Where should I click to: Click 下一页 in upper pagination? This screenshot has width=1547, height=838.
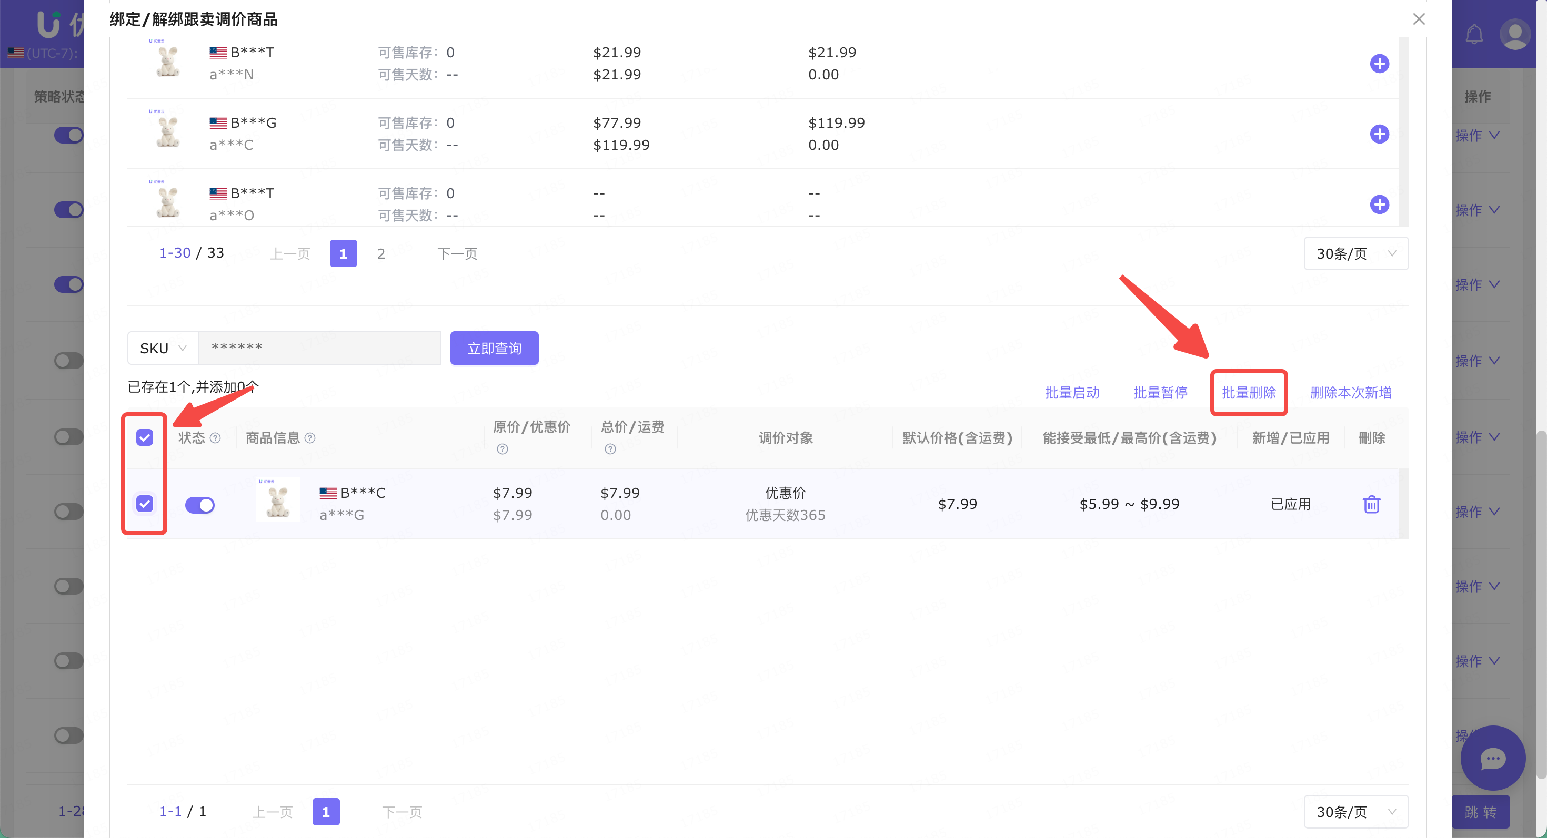coord(457,254)
